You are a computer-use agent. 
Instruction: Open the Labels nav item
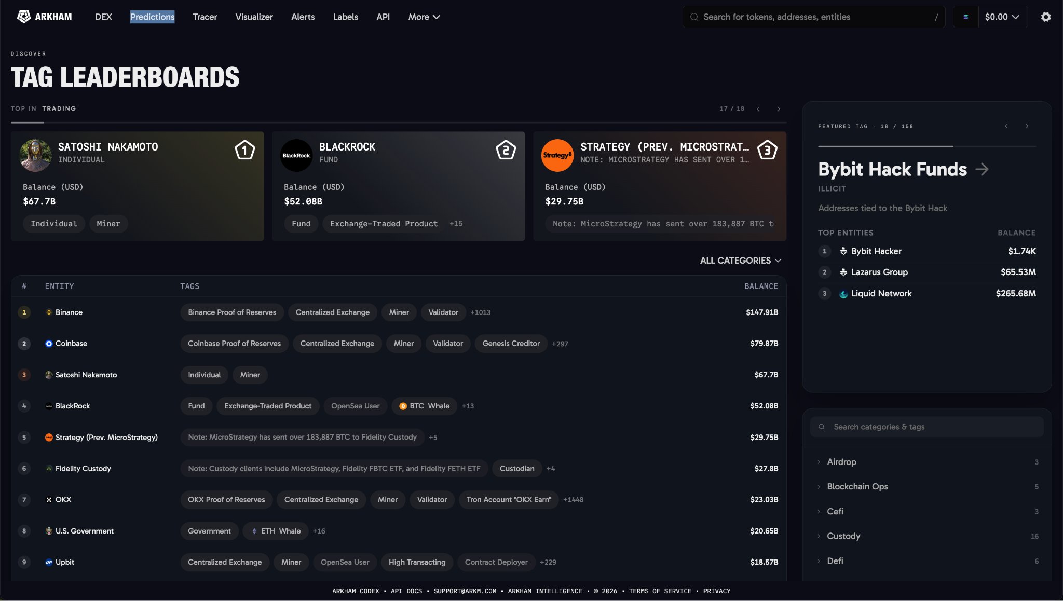(345, 17)
